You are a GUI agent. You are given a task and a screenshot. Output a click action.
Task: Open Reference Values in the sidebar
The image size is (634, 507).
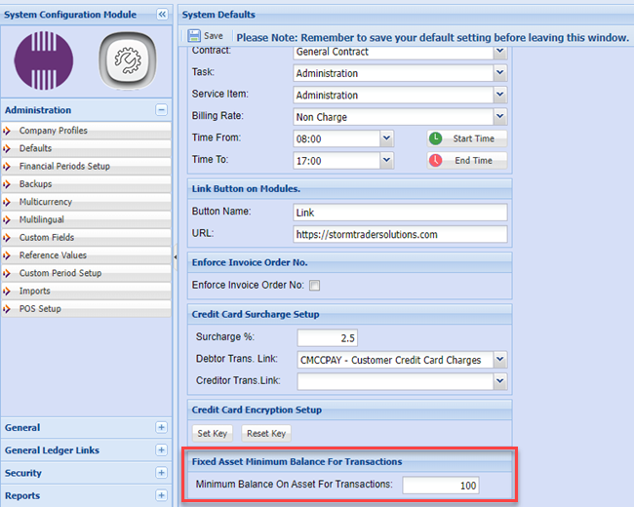coord(86,255)
